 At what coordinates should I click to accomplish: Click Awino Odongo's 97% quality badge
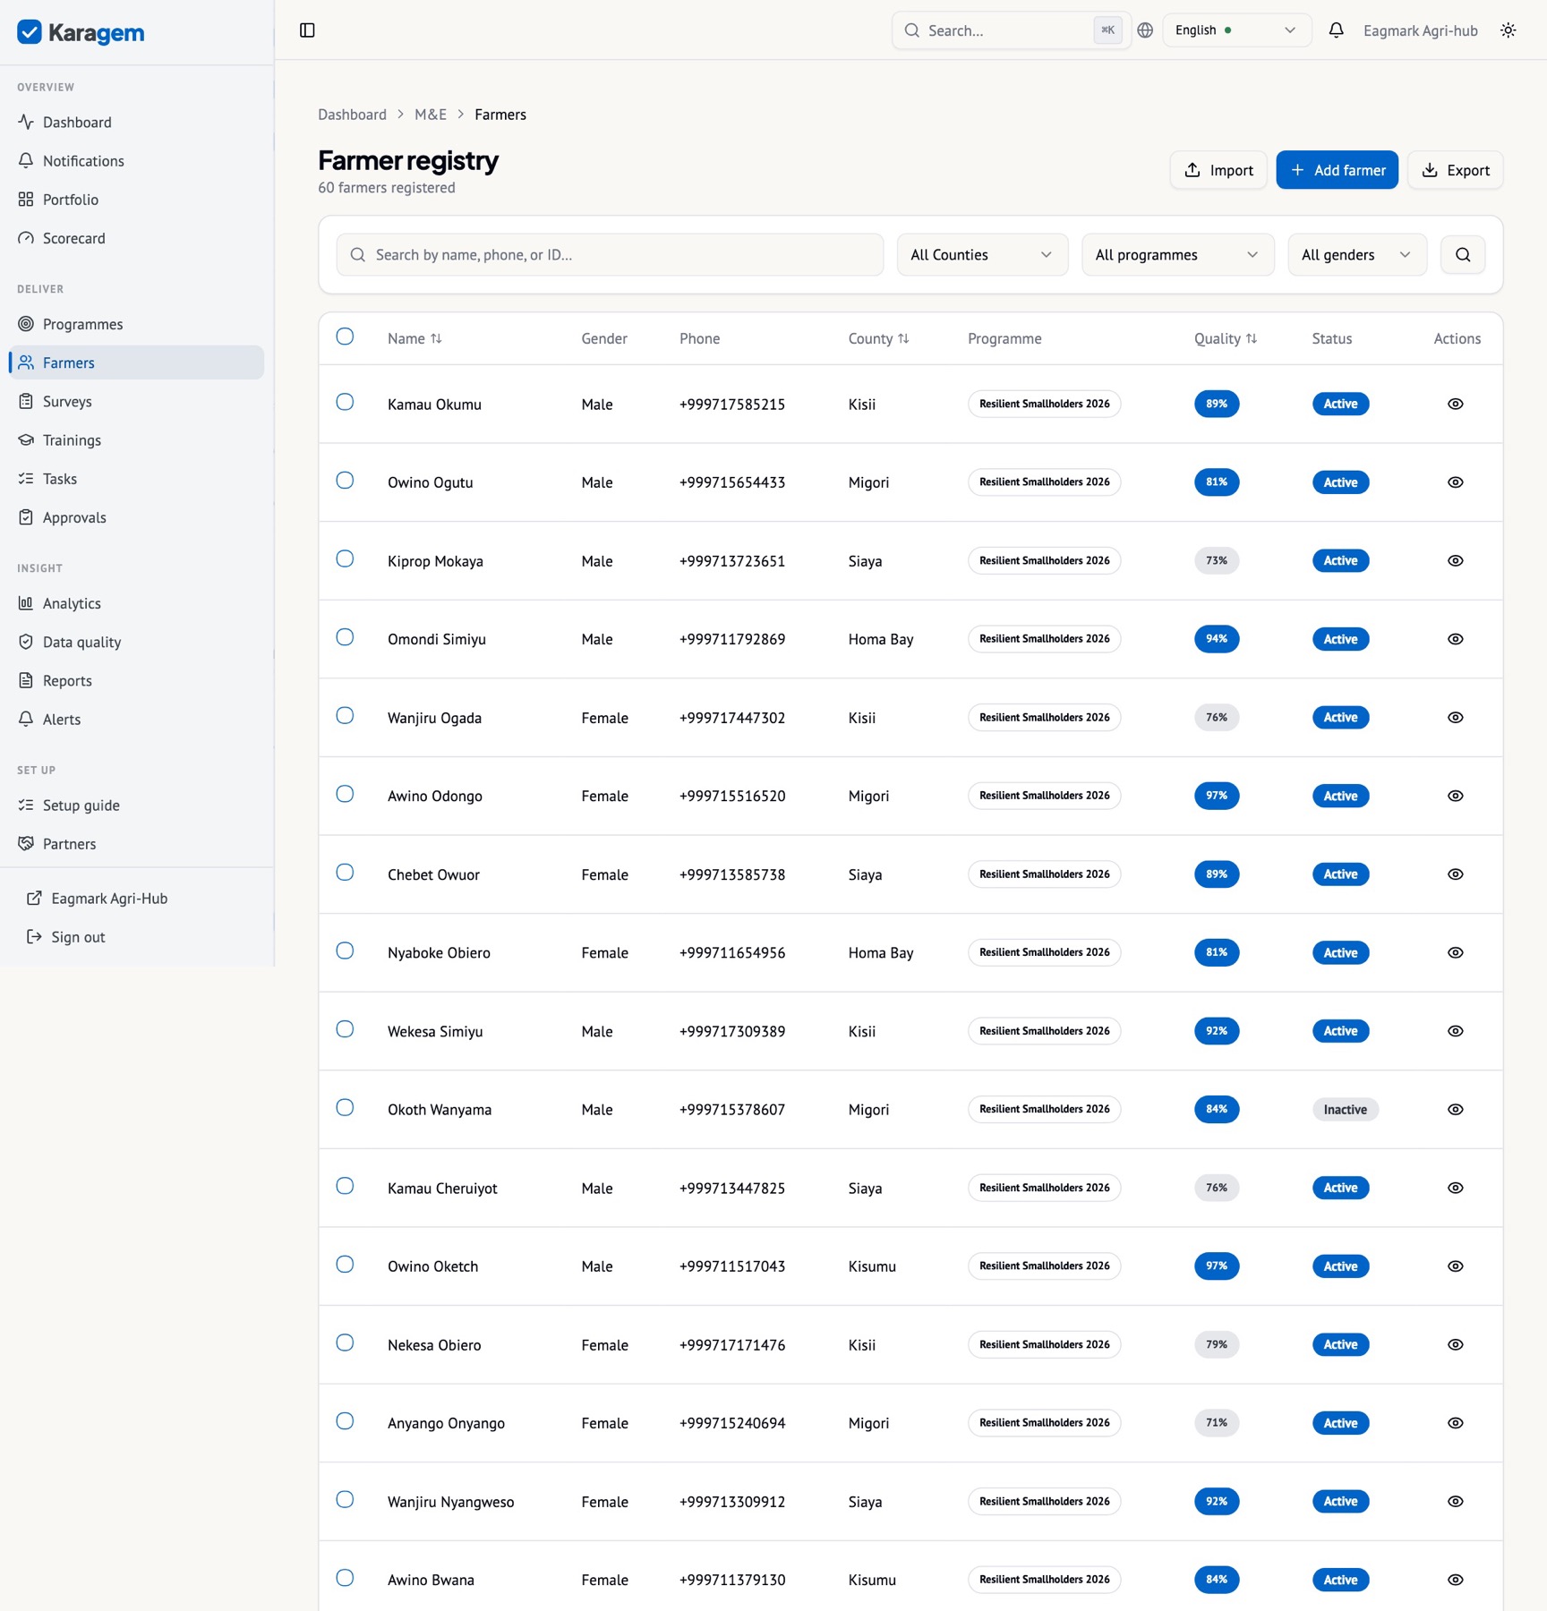pyautogui.click(x=1216, y=796)
